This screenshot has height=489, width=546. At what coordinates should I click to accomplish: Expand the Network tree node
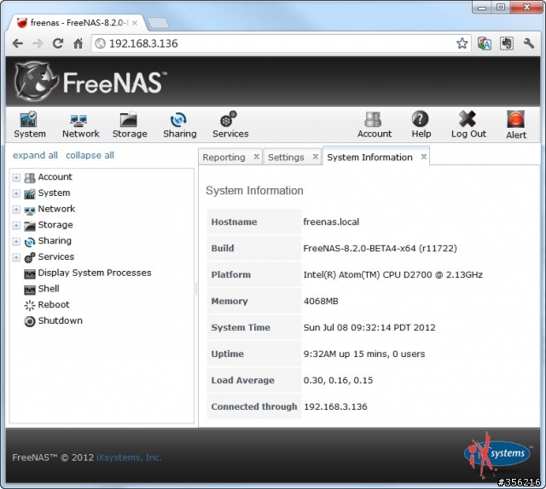[x=16, y=210]
